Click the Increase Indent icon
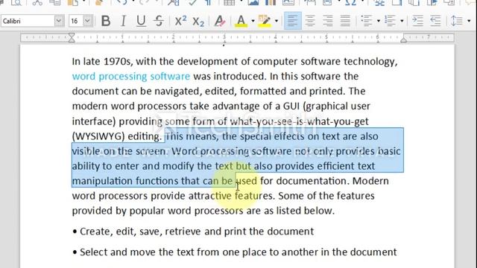 coord(417,21)
